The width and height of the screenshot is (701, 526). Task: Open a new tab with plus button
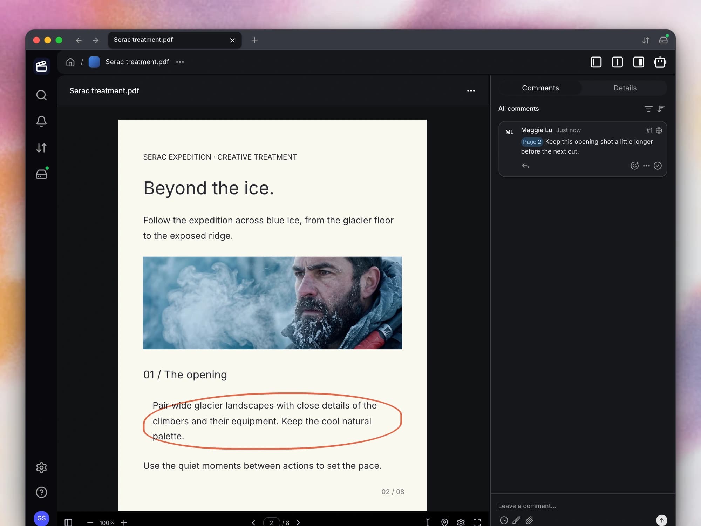[254, 40]
